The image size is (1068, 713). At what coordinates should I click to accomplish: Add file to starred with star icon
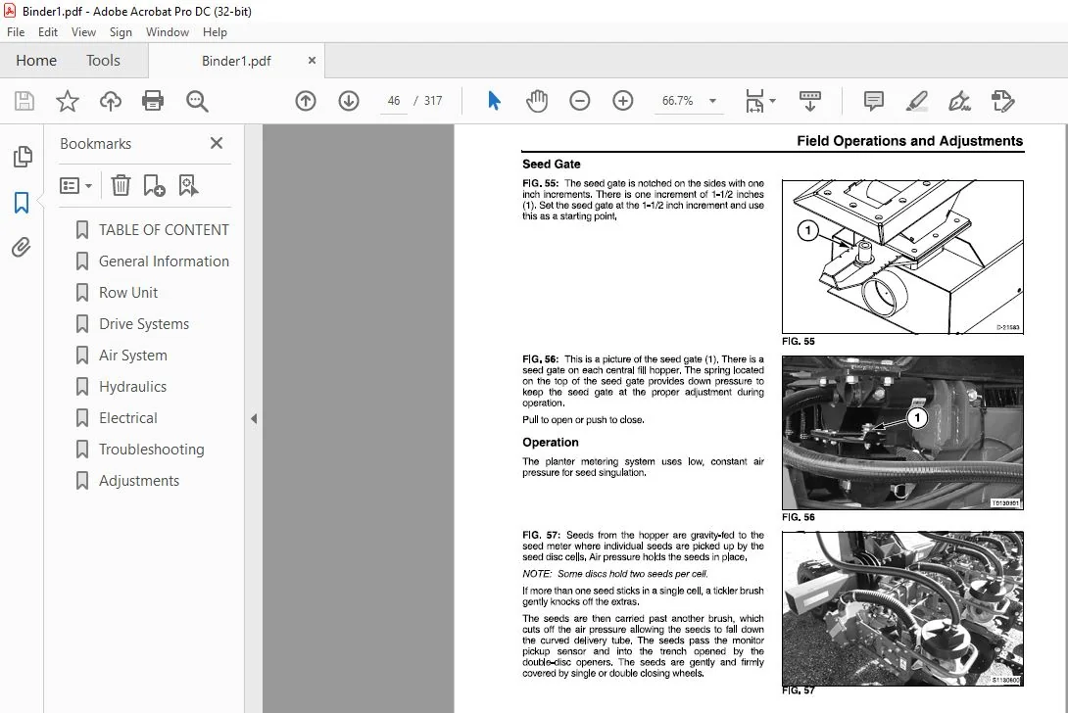coord(67,101)
